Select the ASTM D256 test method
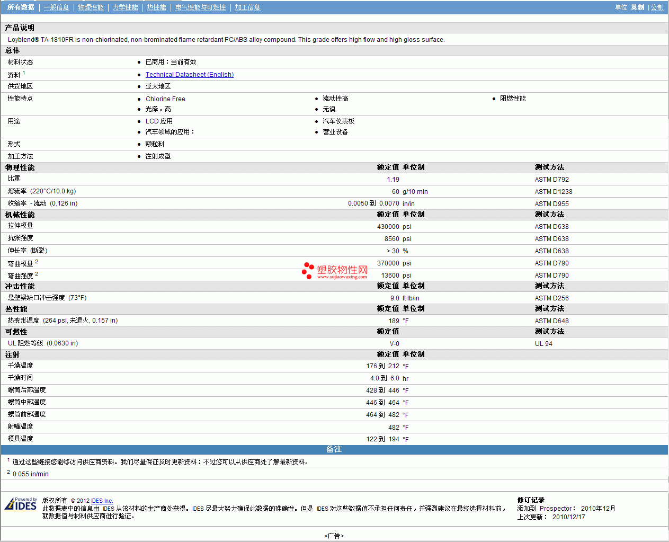Image resolution: width=669 pixels, height=542 pixels. (x=552, y=298)
